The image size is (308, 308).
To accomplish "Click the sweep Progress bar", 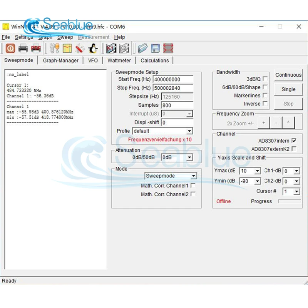I will pyautogui.click(x=290, y=201).
